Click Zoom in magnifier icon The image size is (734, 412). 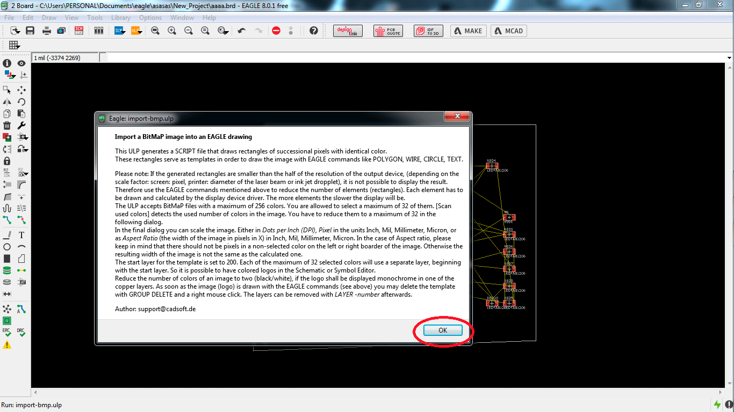(172, 31)
